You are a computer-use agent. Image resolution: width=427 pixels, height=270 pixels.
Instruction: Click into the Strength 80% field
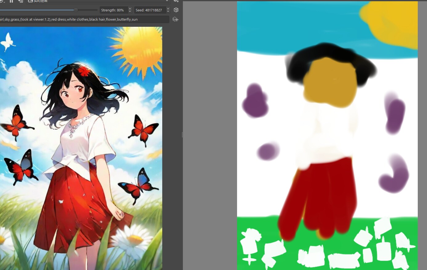tap(113, 10)
